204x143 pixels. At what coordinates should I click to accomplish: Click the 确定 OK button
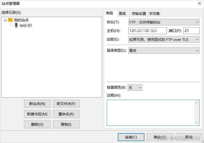click(x=160, y=137)
